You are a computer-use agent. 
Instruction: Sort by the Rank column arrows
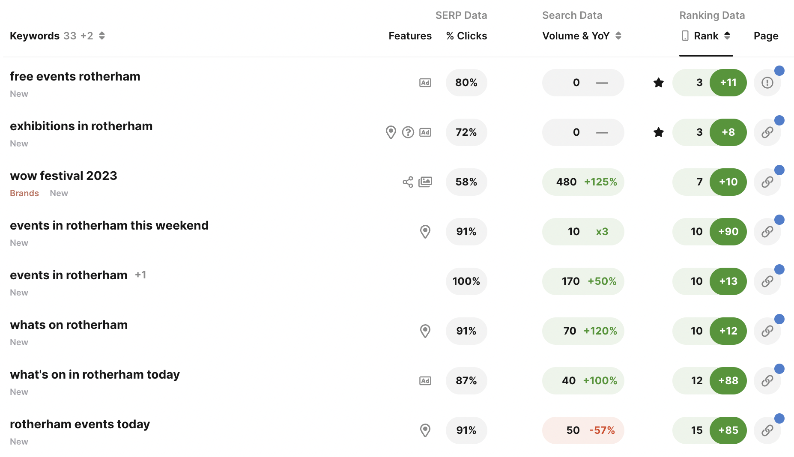coord(727,36)
